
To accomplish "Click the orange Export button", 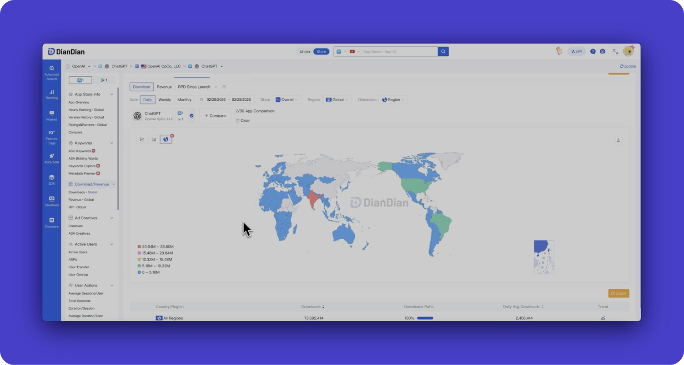I will click(619, 293).
